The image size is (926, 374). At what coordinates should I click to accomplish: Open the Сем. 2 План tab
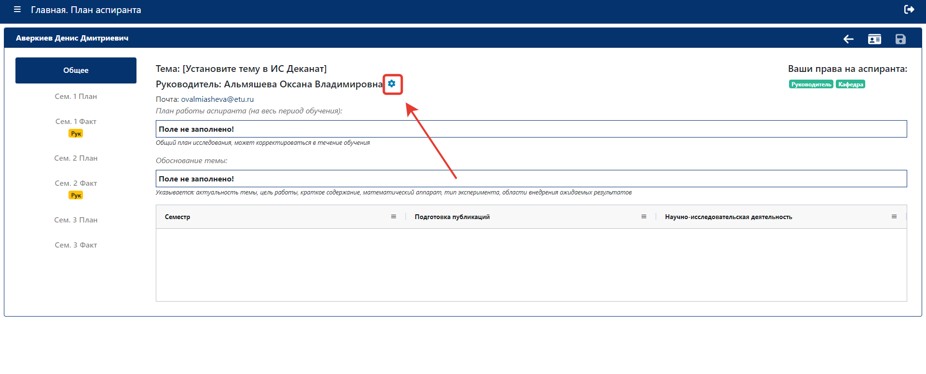76,158
